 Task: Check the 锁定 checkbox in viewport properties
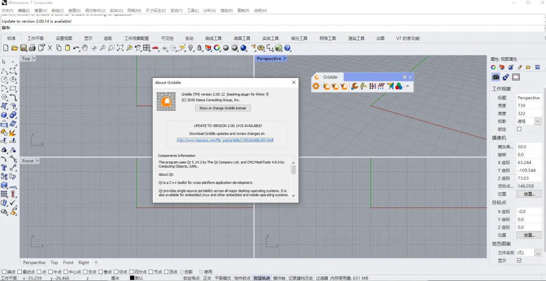point(519,129)
